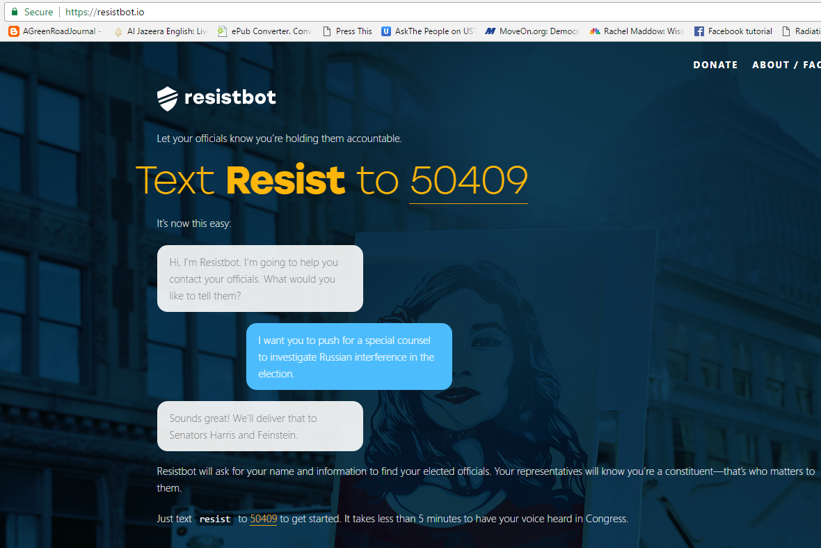Click the ePub Converter bookmark icon
821x548 pixels.
(223, 31)
